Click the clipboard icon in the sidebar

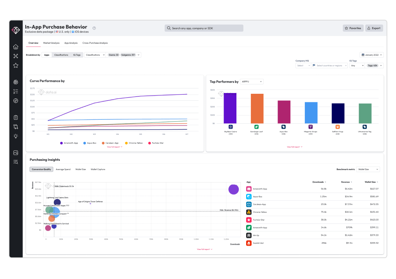[x=16, y=117]
